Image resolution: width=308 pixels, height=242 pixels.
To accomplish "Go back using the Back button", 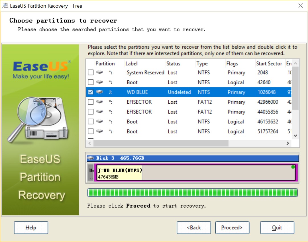I will coord(194,227).
